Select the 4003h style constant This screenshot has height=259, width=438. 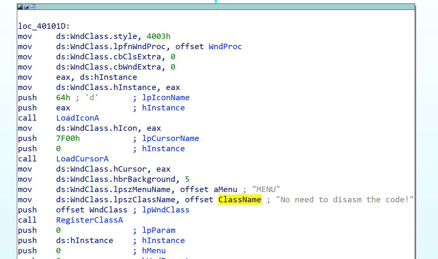(159, 36)
